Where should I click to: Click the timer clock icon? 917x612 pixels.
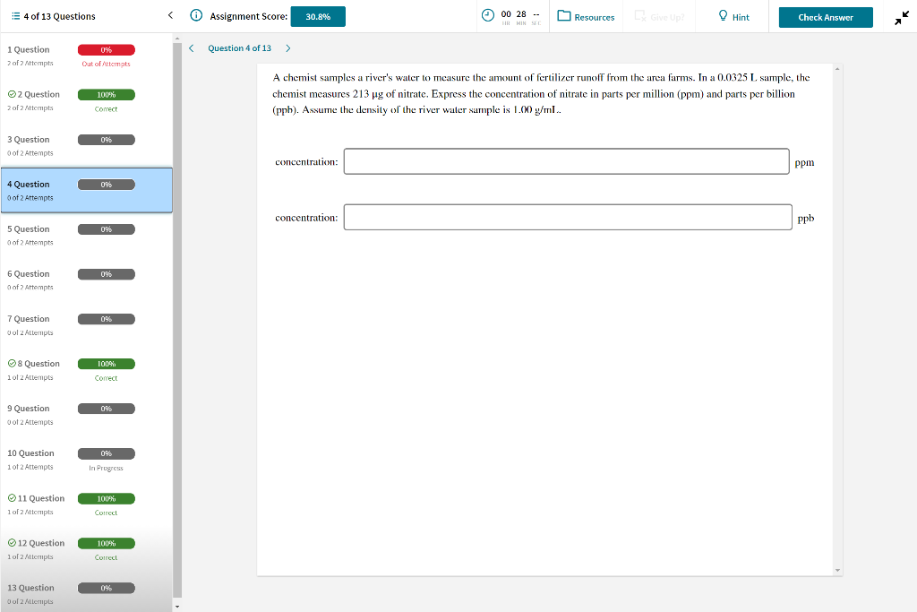pyautogui.click(x=486, y=15)
